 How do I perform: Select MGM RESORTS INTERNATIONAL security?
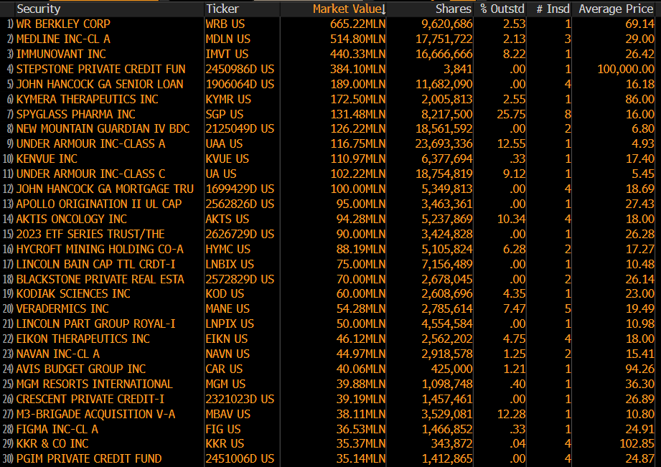pos(95,385)
